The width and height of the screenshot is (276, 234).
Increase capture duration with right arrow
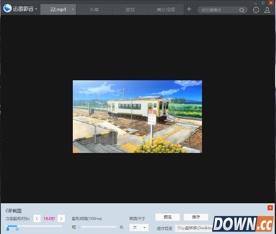(x=61, y=218)
